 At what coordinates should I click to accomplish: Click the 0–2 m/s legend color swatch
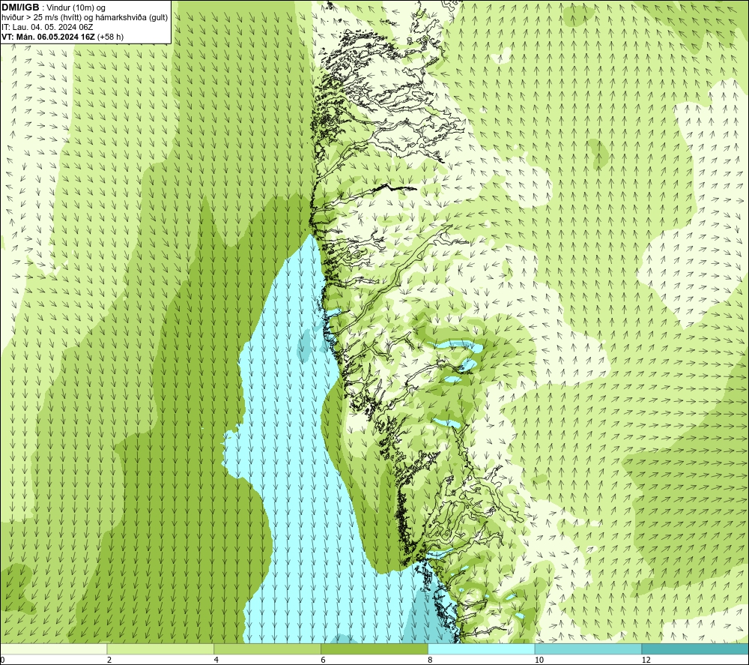(x=53, y=649)
